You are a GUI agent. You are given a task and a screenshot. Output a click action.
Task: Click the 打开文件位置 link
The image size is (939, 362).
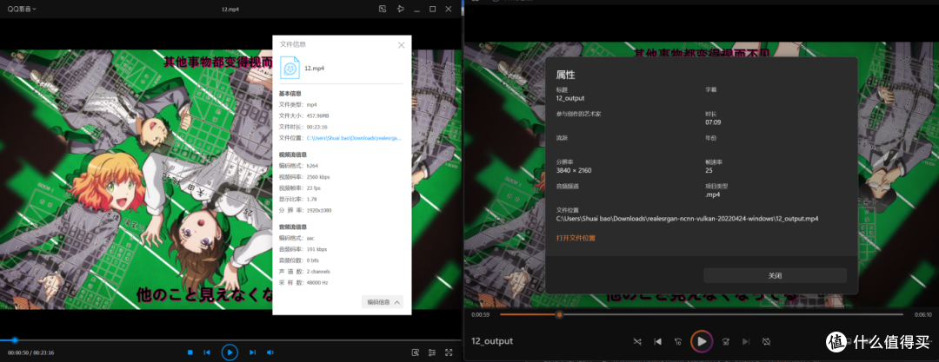tap(576, 238)
